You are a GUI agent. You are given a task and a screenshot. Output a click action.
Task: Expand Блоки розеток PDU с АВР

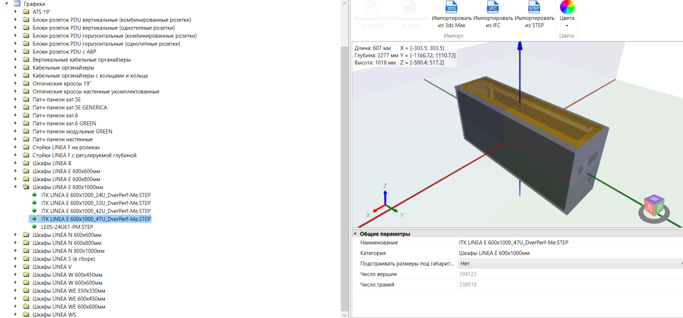15,52
